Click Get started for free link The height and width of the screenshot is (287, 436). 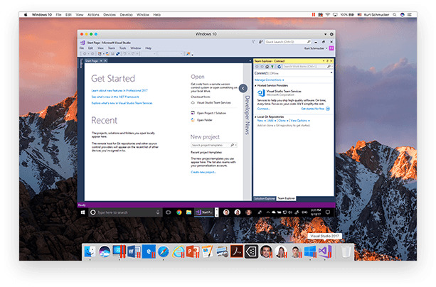click(312, 109)
